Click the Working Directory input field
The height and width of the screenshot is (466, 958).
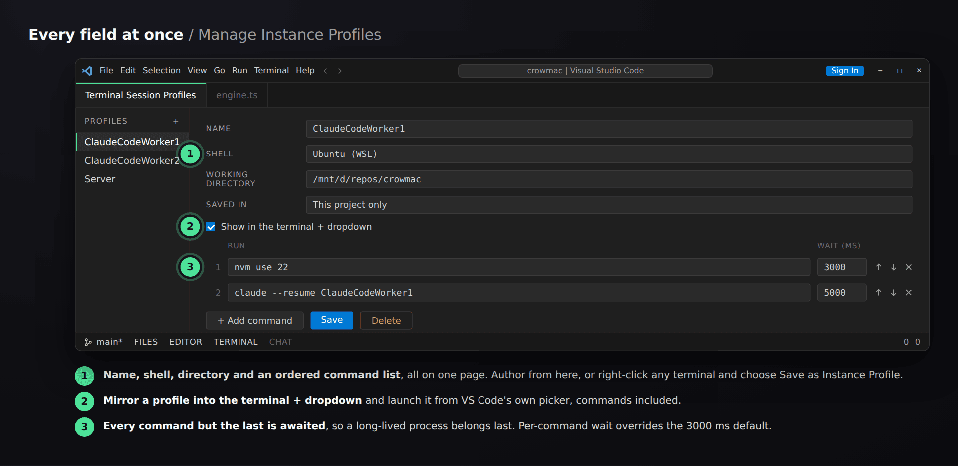(x=609, y=179)
